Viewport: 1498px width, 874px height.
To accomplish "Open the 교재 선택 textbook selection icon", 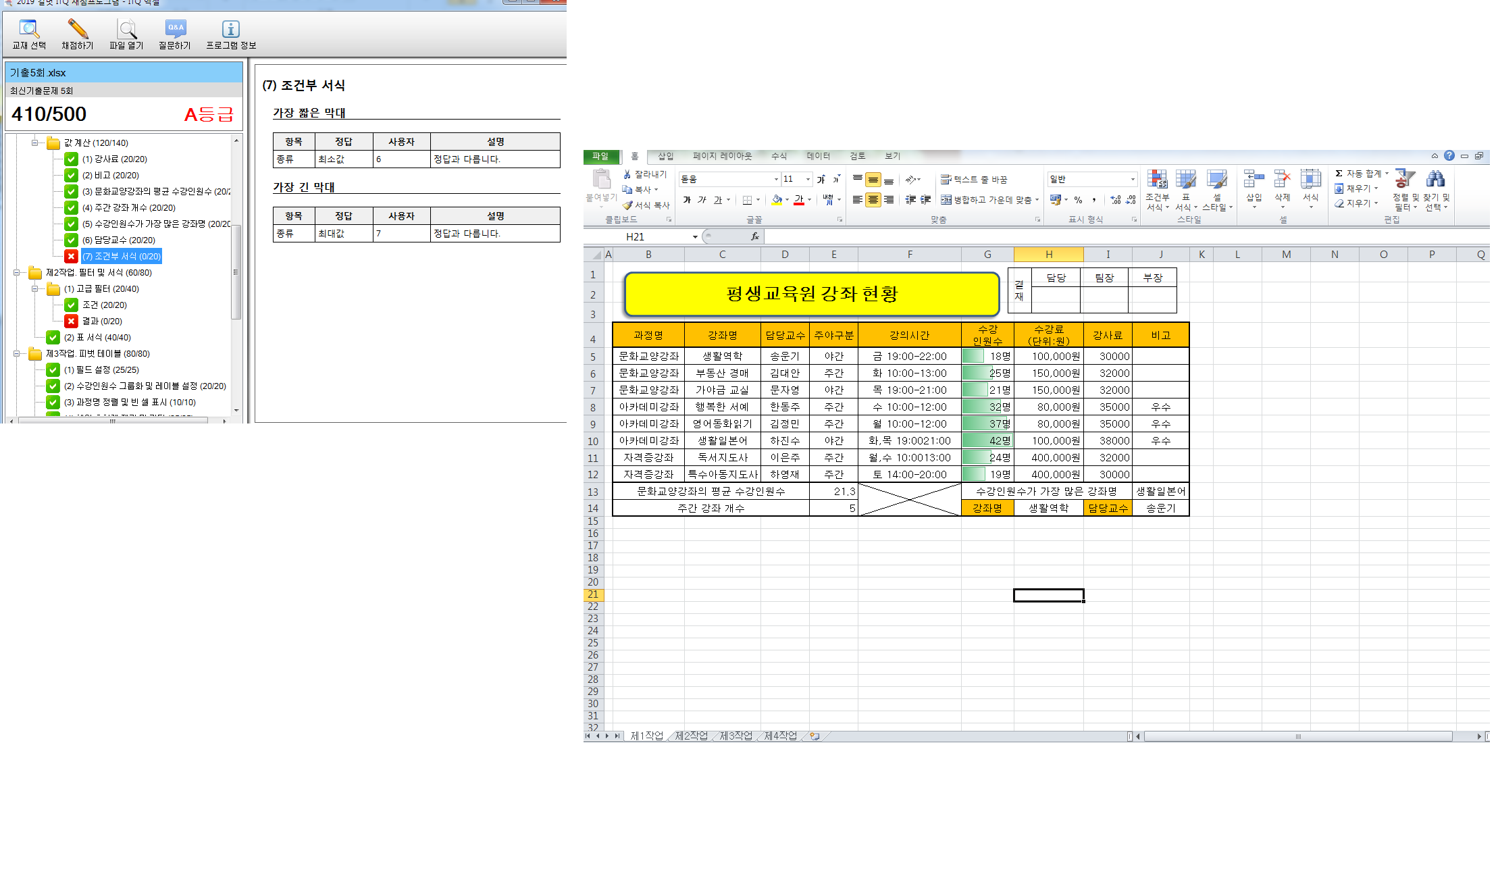I will pos(29,30).
